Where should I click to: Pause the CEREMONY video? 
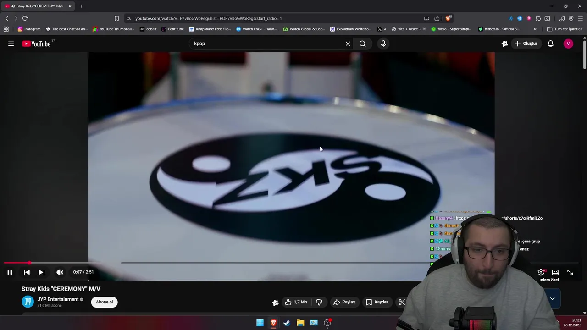(x=10, y=272)
